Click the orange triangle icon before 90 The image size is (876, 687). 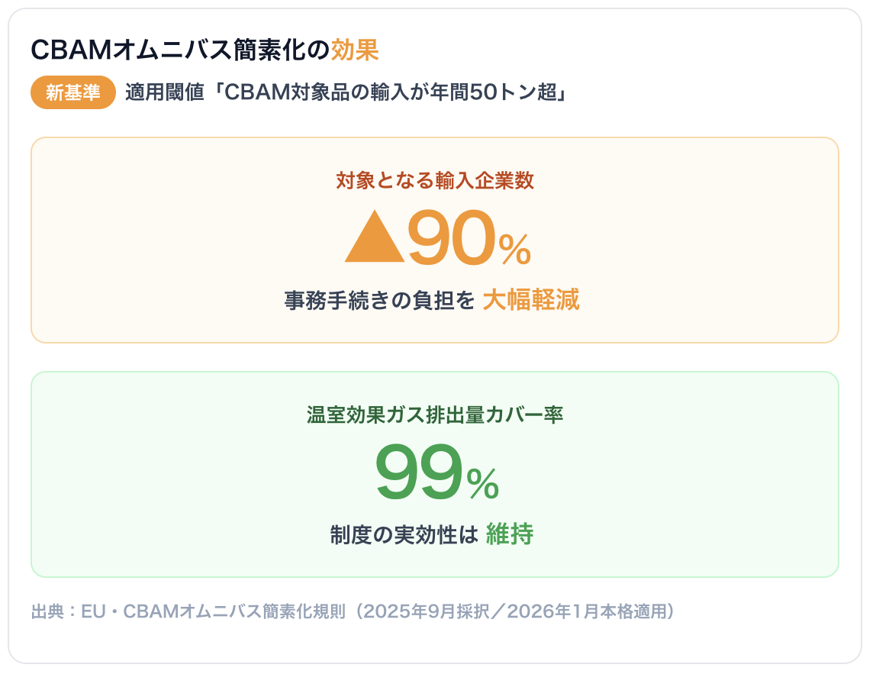375,236
